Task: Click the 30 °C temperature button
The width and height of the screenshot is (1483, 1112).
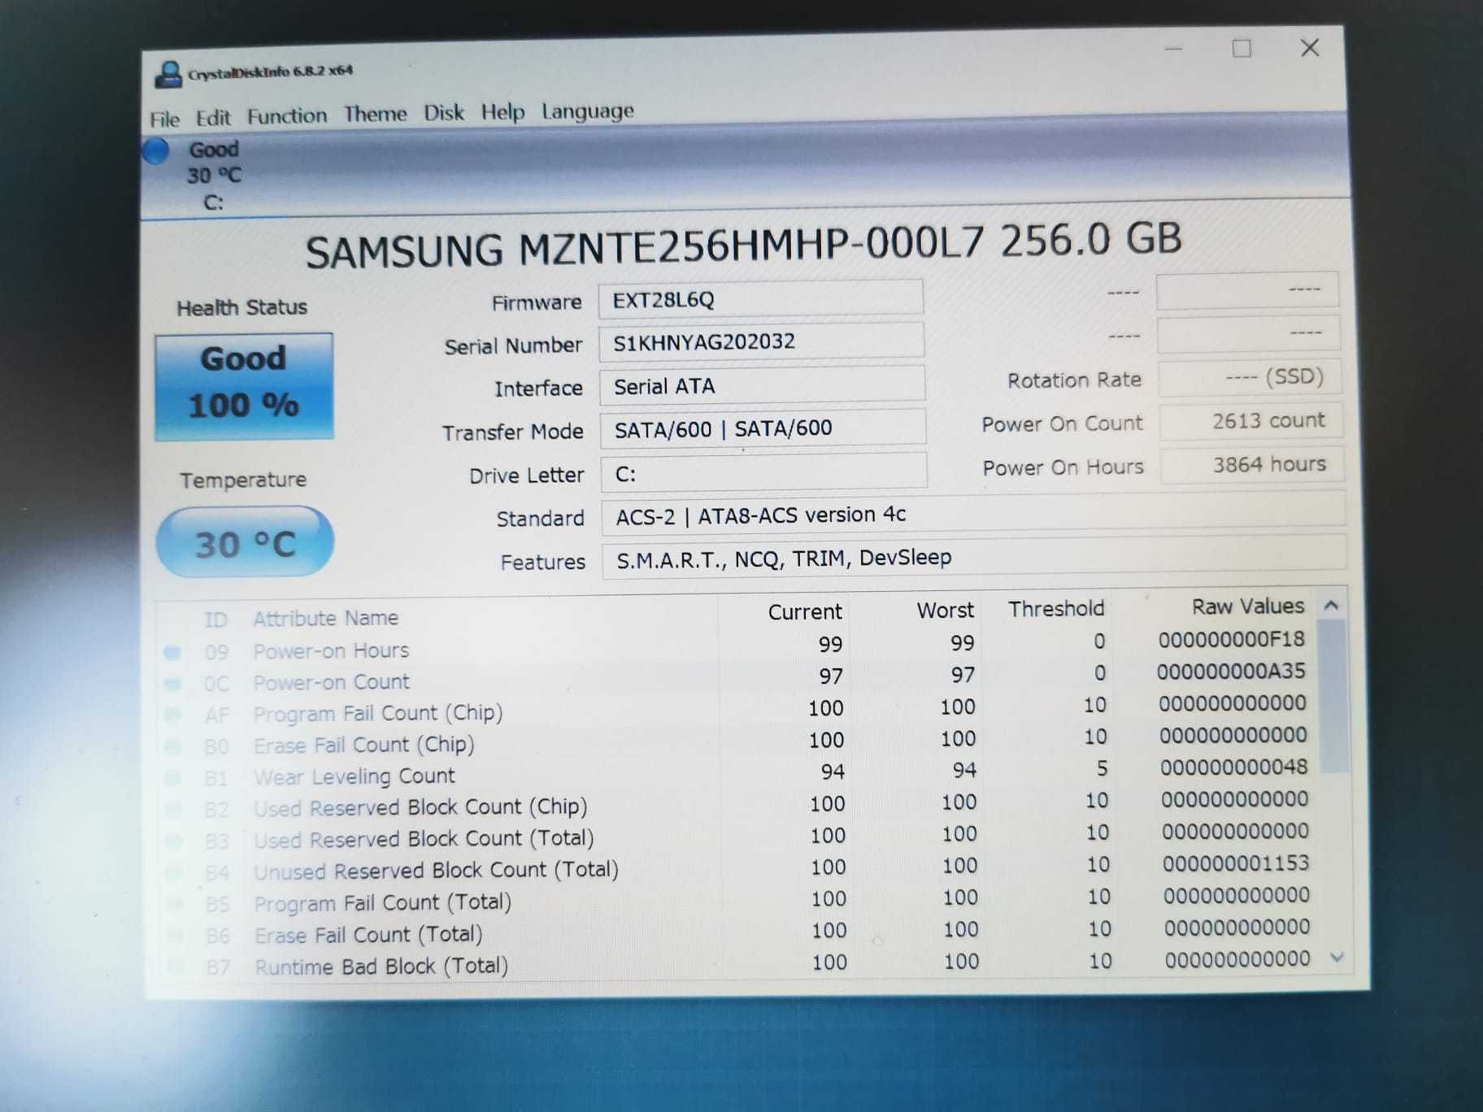Action: [x=245, y=542]
